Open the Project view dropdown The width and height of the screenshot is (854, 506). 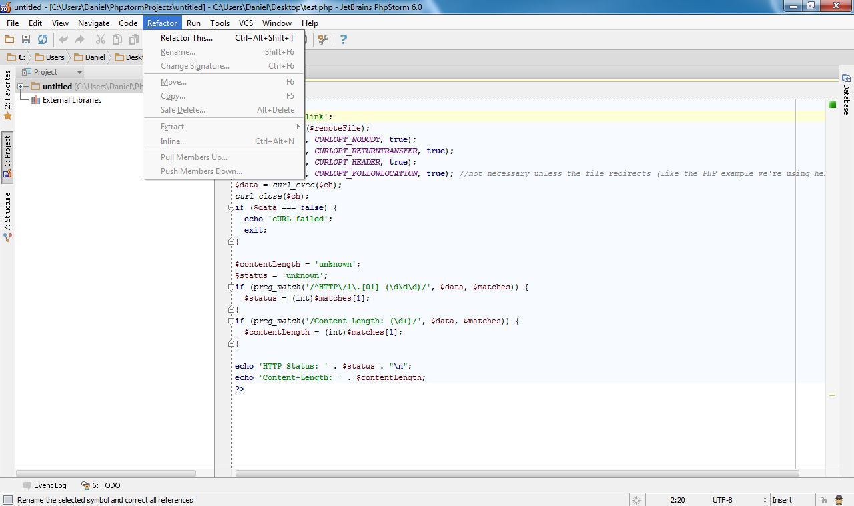[x=52, y=72]
